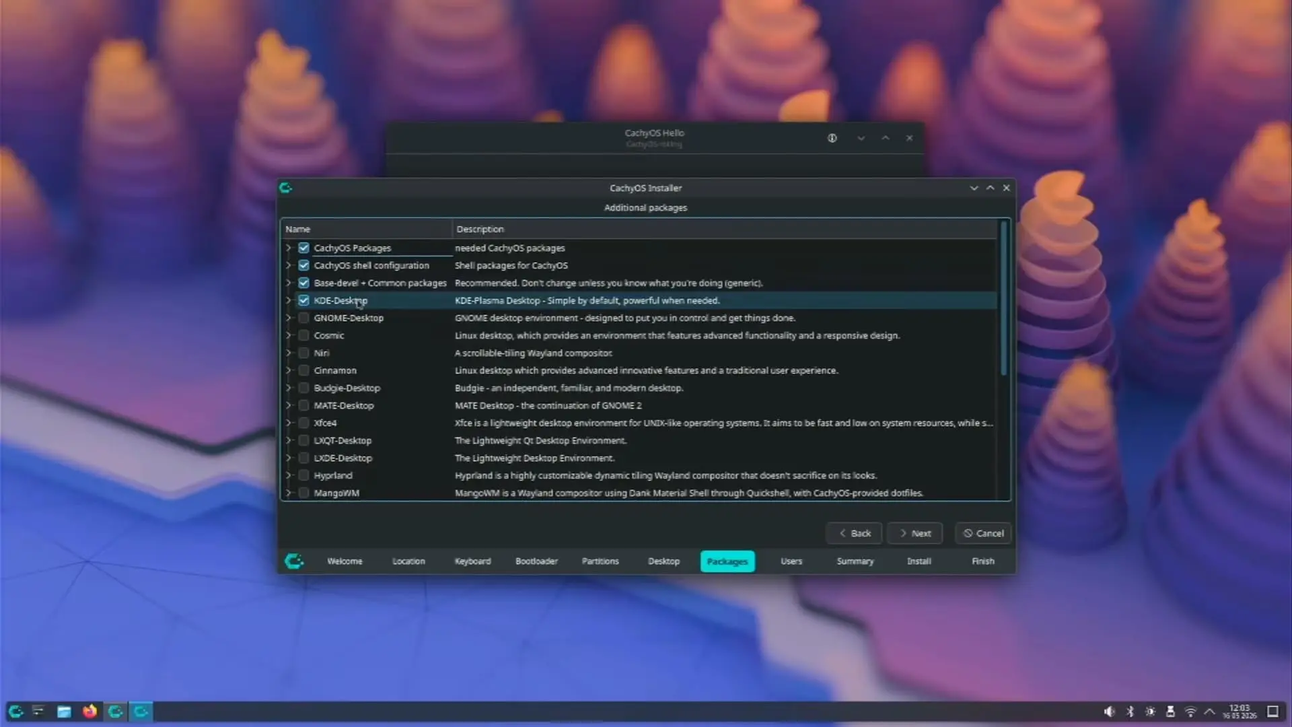The image size is (1292, 727).
Task: Open the 12:03 clock calendar
Action: point(1240,712)
